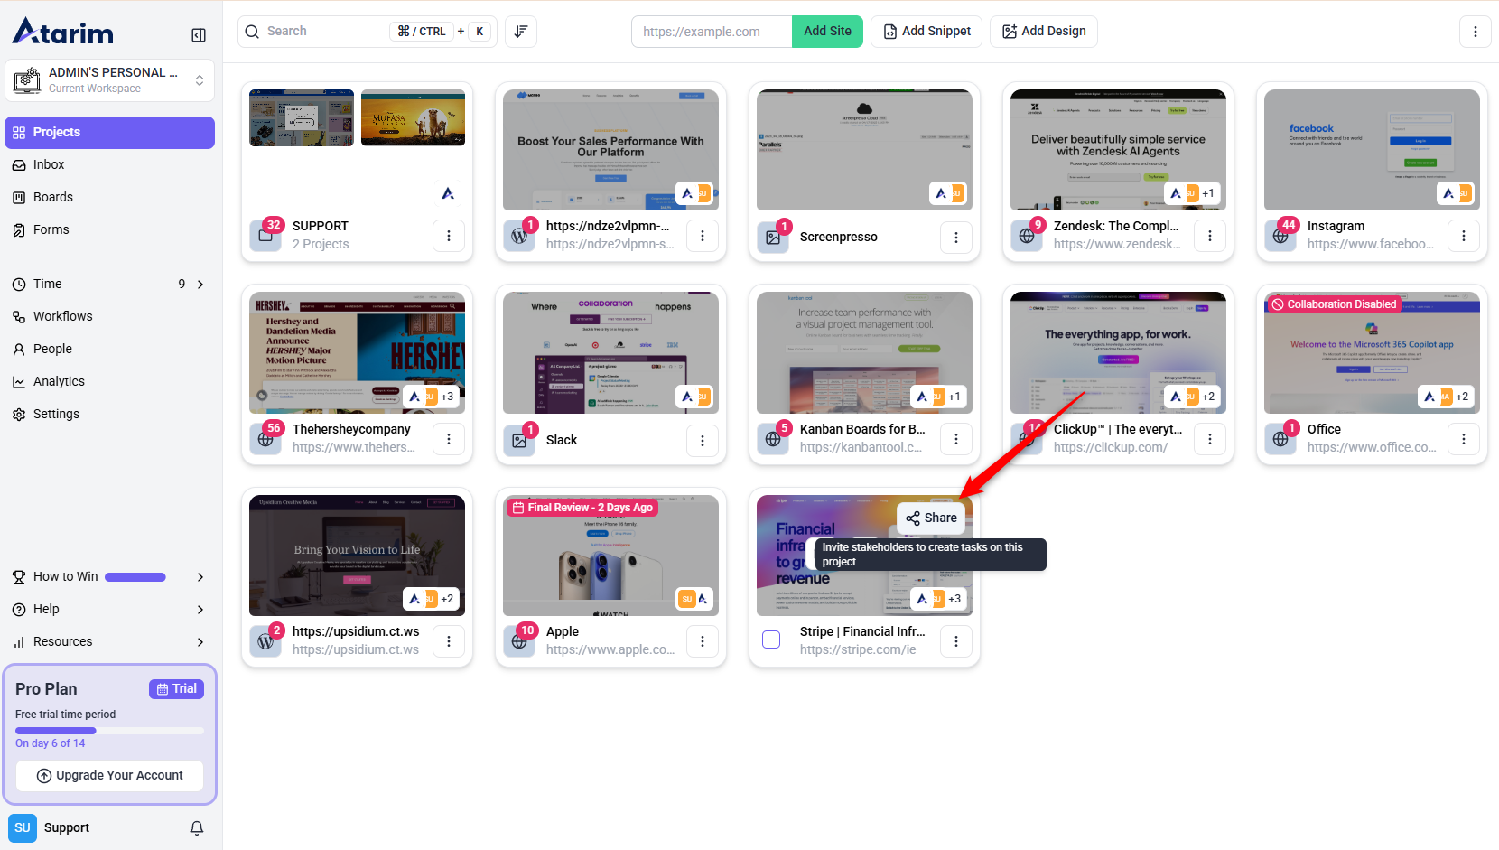Go to Inbox in the sidebar
Viewport: 1499px width, 850px height.
click(109, 164)
